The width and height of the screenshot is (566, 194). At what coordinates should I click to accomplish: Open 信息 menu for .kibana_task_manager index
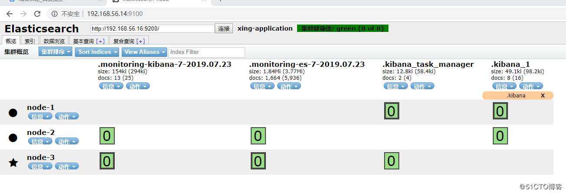[x=395, y=86]
